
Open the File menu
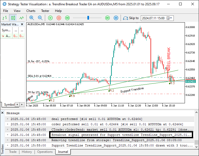[x=6, y=11]
